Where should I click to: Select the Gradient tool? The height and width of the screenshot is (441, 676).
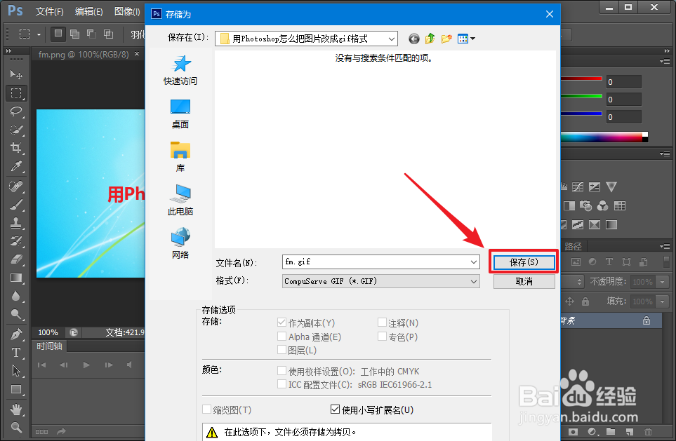tap(16, 278)
